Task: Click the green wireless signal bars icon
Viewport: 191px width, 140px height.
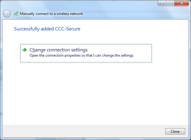Action: pyautogui.click(x=16, y=13)
